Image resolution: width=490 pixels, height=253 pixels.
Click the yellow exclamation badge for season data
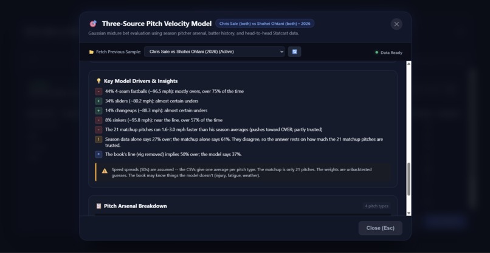[x=98, y=139]
